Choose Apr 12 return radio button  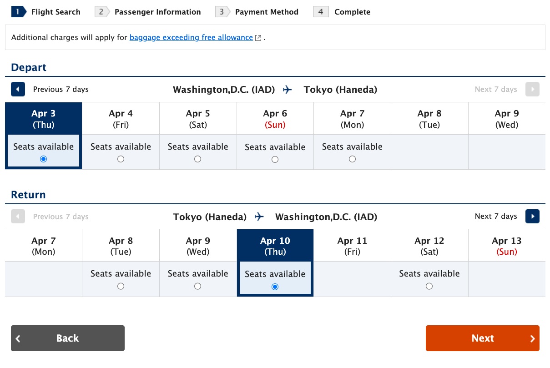tap(429, 287)
